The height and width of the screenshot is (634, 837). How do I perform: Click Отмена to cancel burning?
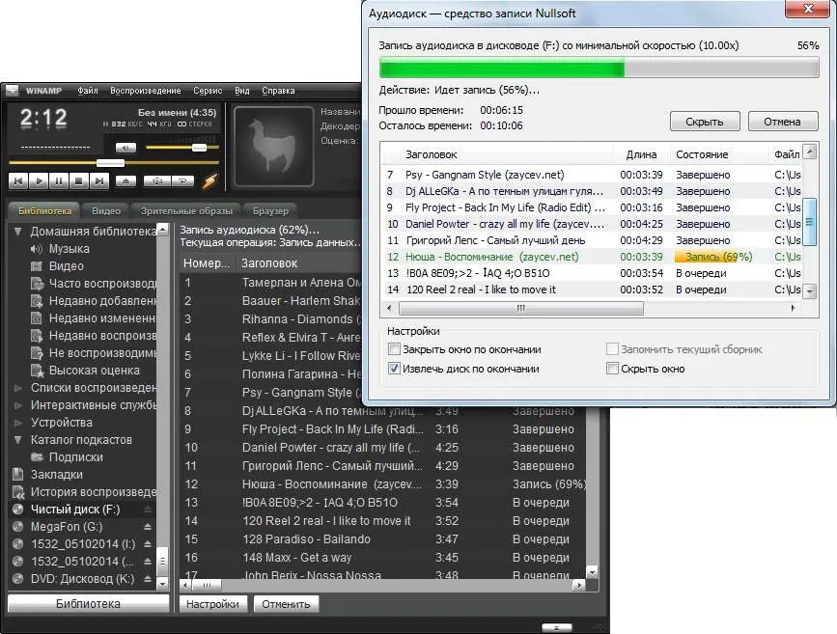[x=782, y=122]
